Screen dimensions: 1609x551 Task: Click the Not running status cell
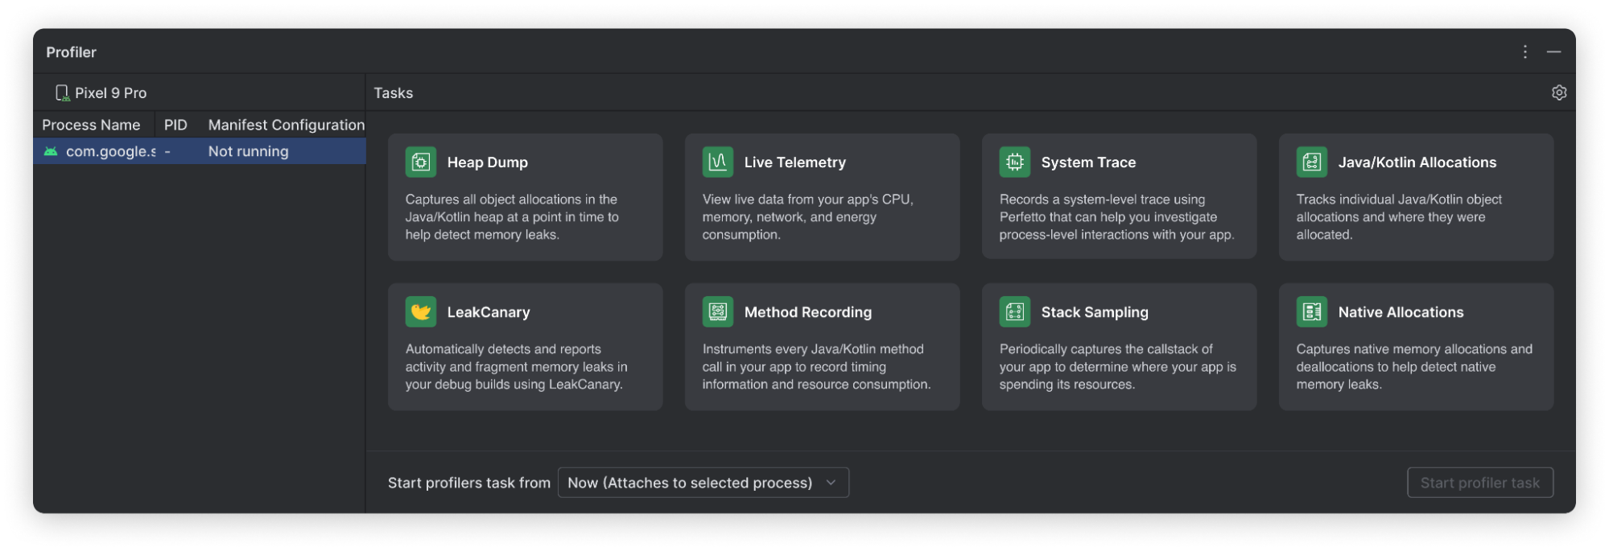coord(248,151)
